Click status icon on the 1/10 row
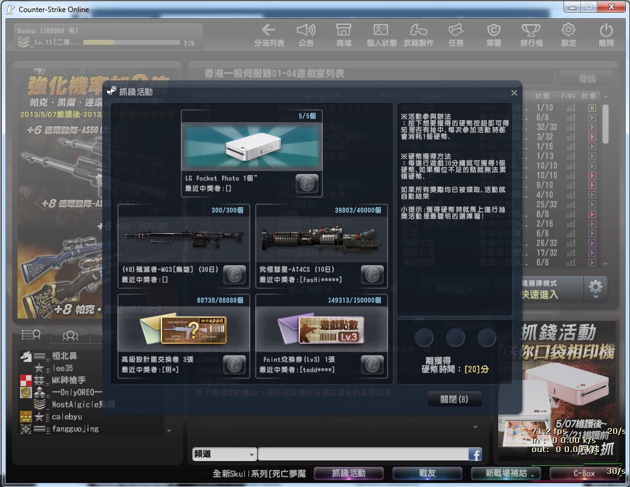The height and width of the screenshot is (487, 630). point(592,108)
